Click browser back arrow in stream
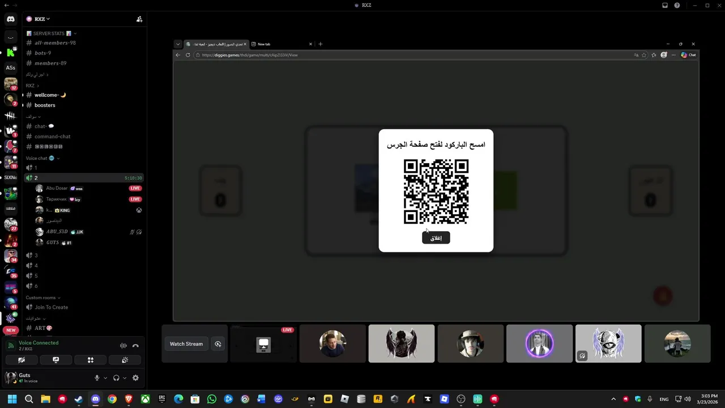This screenshot has width=725, height=408. pos(178,55)
